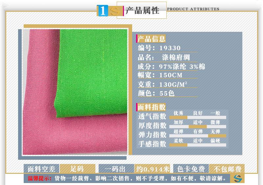The image size is (263, 185).
Task: Click the 涤棉府绸 product name
Action: (176, 57)
